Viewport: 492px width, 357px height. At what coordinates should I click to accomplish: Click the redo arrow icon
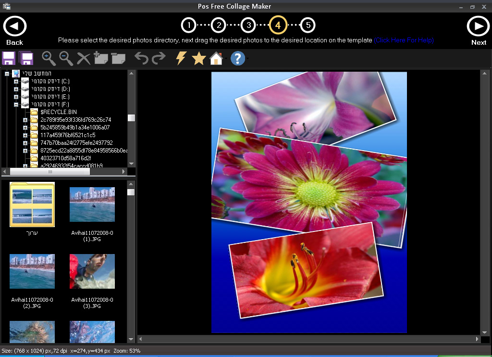[158, 58]
